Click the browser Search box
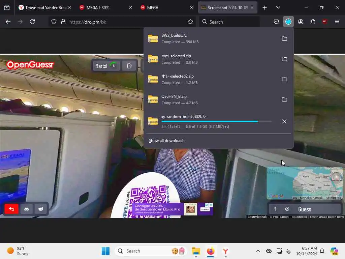 coord(229,22)
